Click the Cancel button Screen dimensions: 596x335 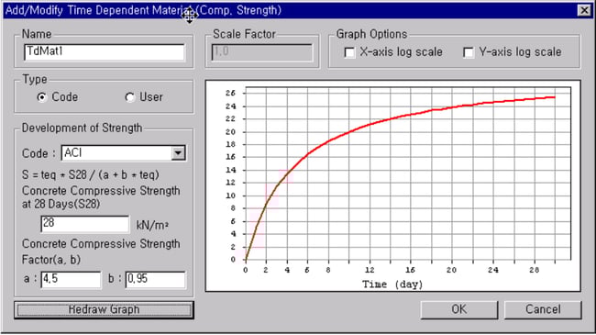543,309
